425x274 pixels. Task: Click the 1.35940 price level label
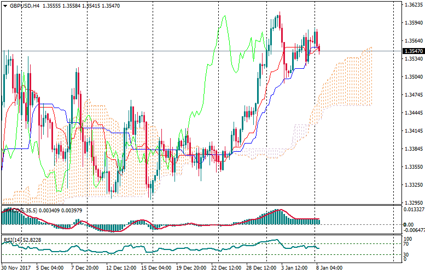(x=414, y=23)
